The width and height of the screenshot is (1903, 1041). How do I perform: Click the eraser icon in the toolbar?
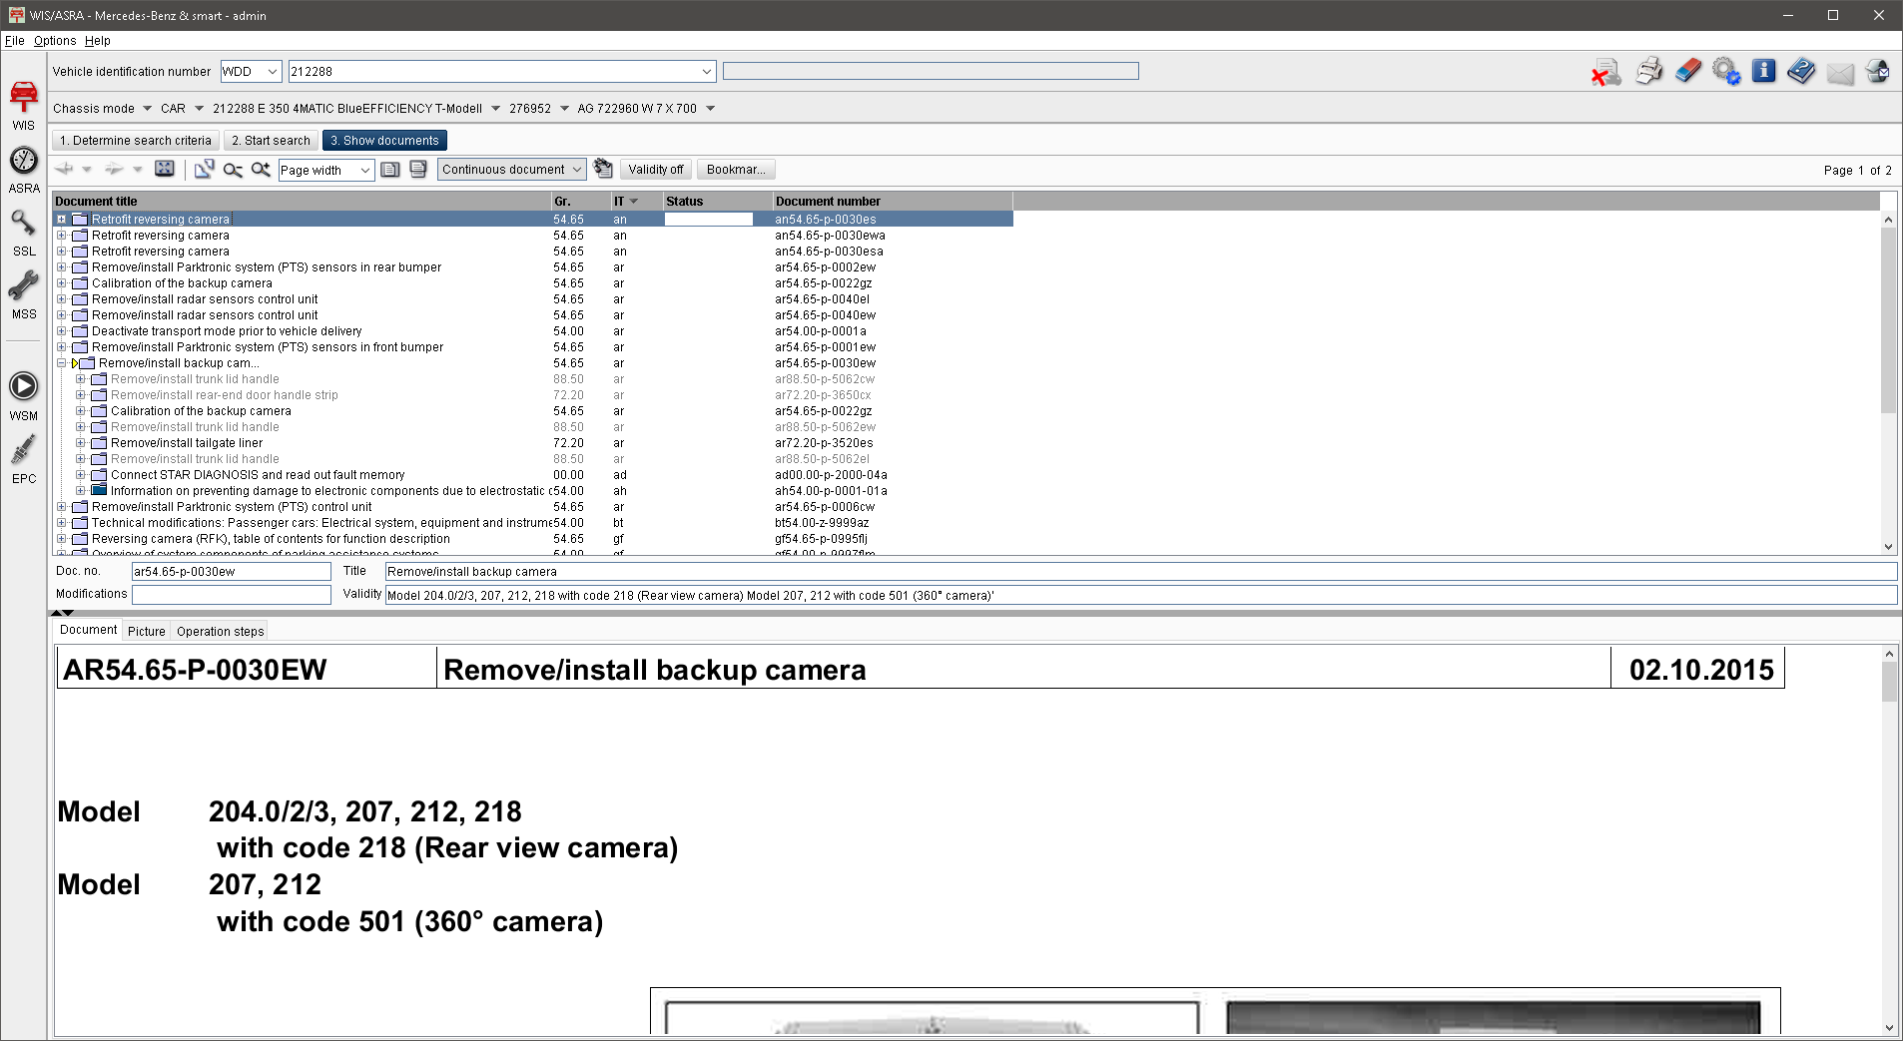(x=1687, y=72)
